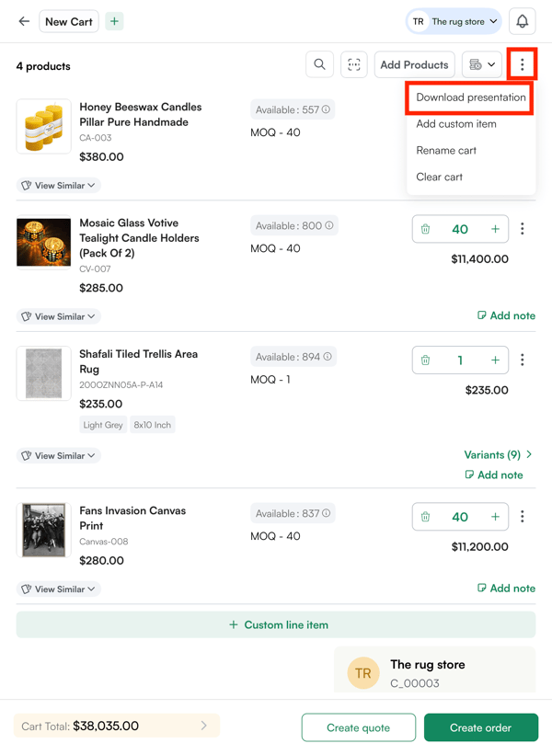552x755 pixels.
Task: Click the Create quote button
Action: pyautogui.click(x=358, y=727)
